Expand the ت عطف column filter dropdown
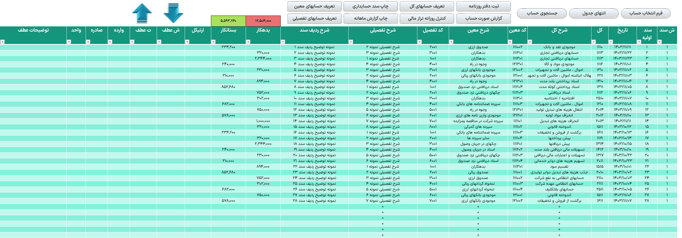682x238 pixels. [132, 42]
